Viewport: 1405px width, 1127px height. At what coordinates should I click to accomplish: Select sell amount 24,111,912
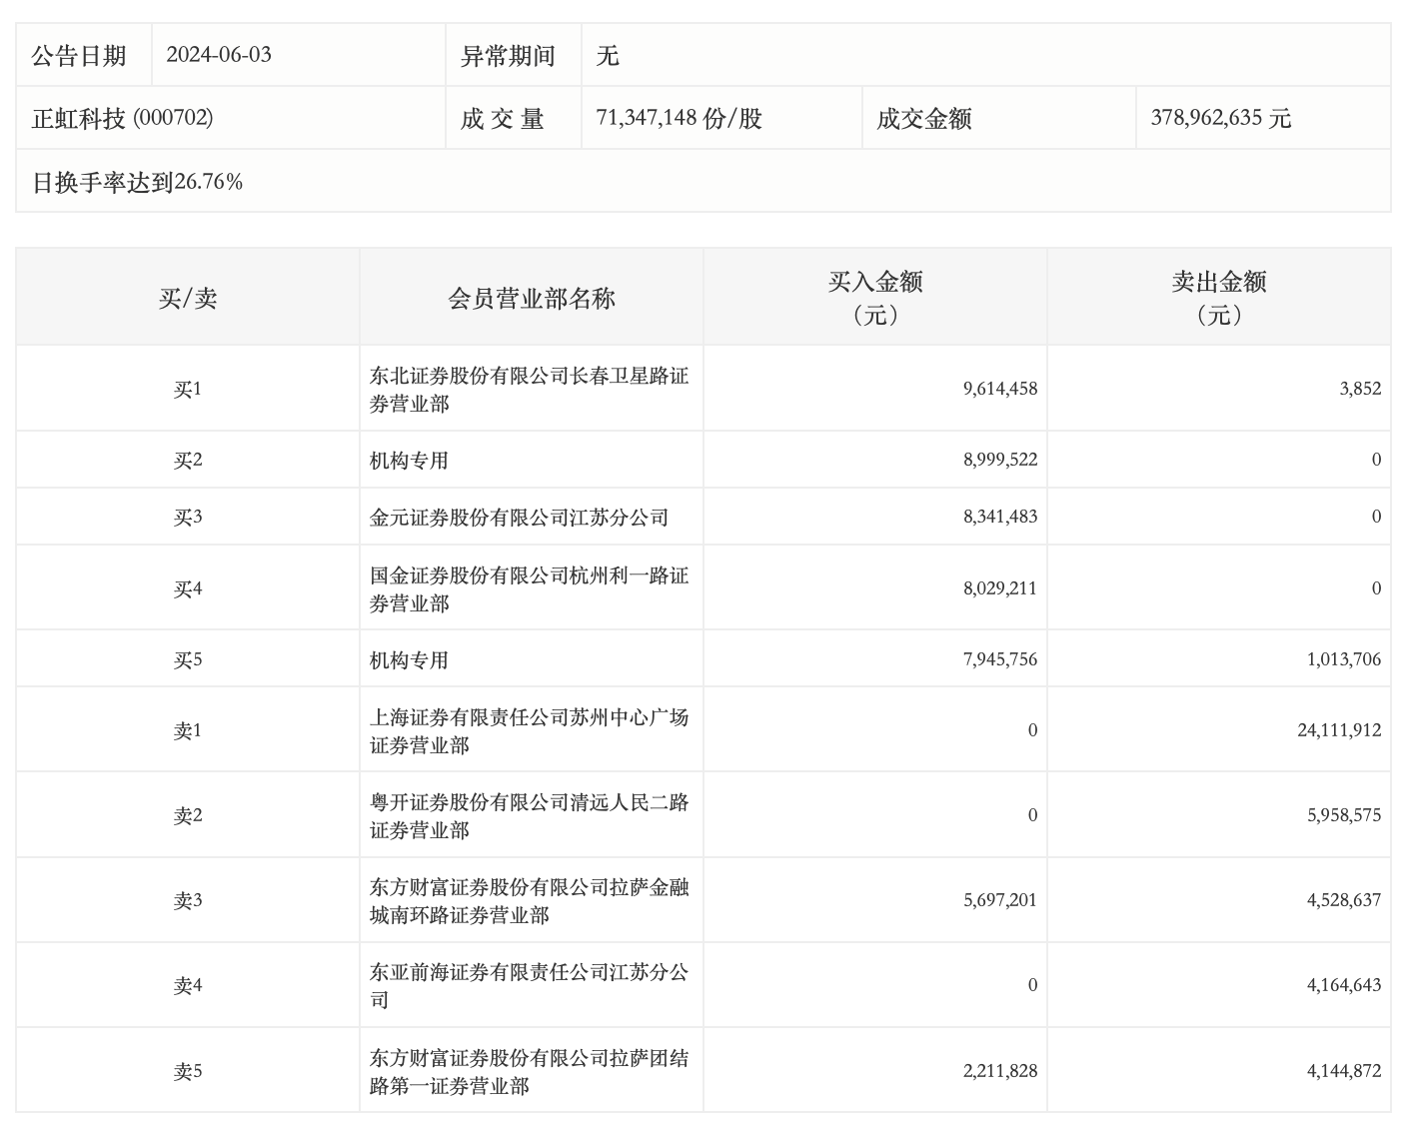pos(1340,730)
